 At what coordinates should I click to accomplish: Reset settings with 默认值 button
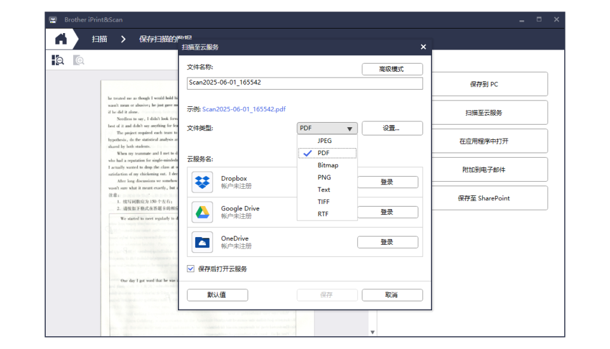click(x=217, y=295)
